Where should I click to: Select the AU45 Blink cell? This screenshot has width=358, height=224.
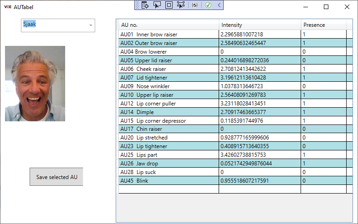click(169, 181)
